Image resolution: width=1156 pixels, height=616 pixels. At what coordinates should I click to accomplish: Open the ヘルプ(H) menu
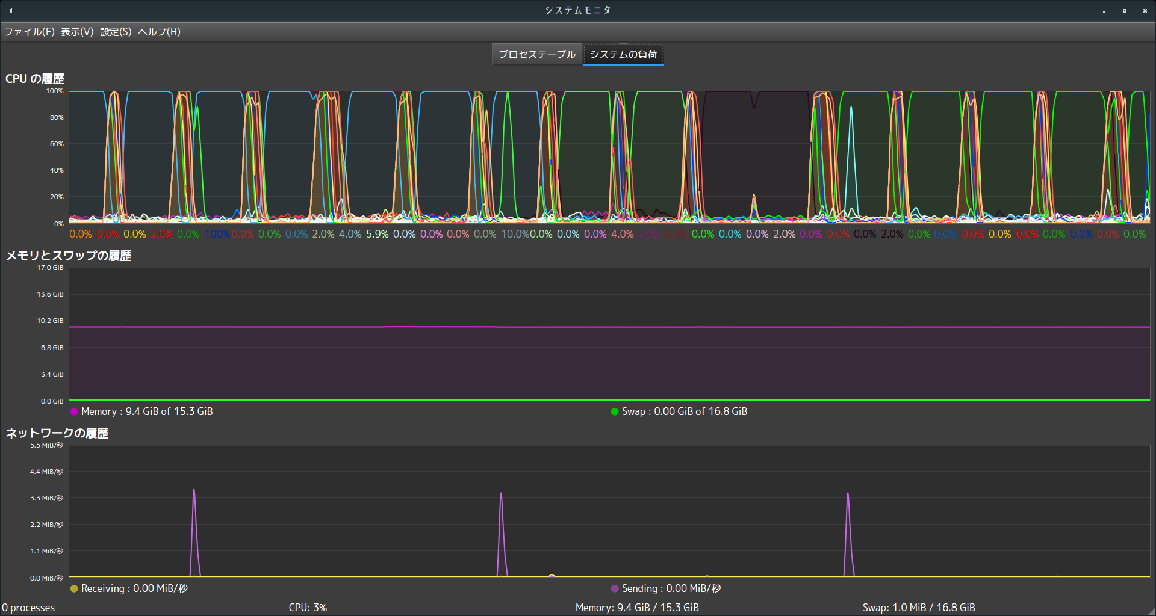point(159,32)
